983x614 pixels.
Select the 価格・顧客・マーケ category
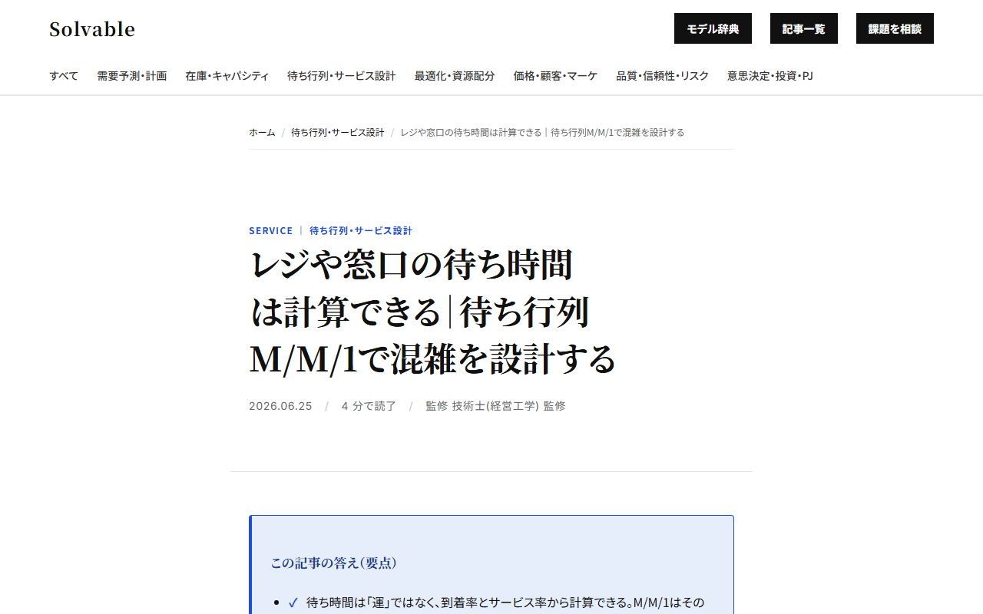[x=555, y=76]
